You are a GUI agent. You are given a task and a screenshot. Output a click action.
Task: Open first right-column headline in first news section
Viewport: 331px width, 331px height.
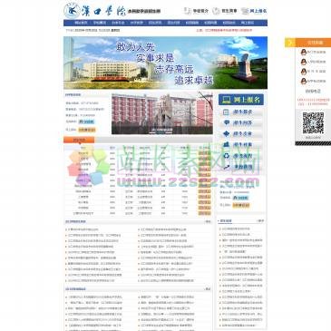[163, 229]
